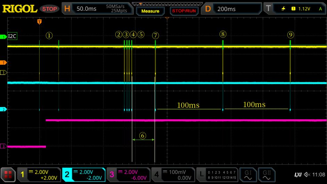Toggle channel 2 settings panel
The image size is (327, 184).
point(84,174)
